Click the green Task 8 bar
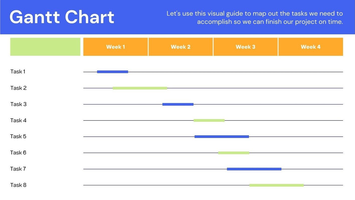Screen dimensions: 355x200 point(276,185)
